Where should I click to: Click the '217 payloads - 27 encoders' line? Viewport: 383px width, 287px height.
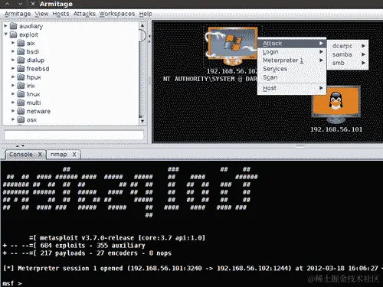tap(87, 253)
